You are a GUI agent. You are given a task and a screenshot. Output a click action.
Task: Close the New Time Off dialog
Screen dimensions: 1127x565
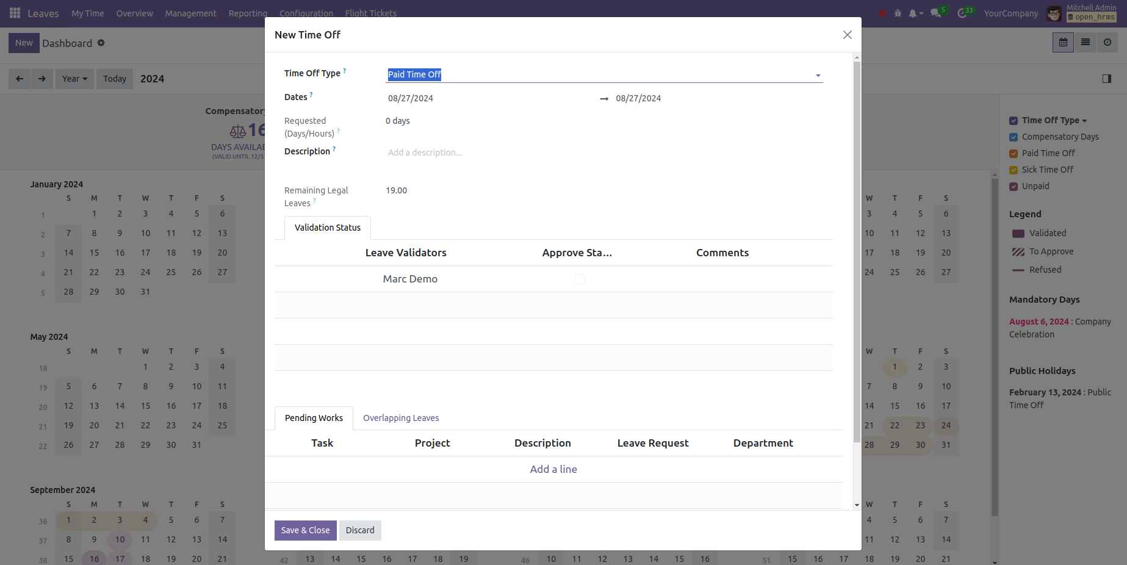[x=847, y=35]
